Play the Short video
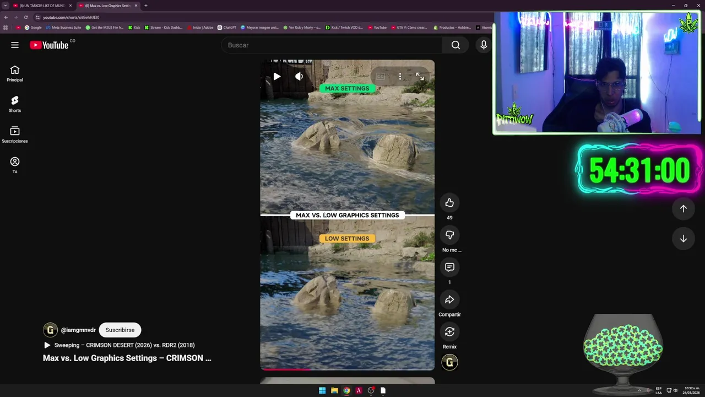Image resolution: width=705 pixels, height=397 pixels. (x=277, y=77)
